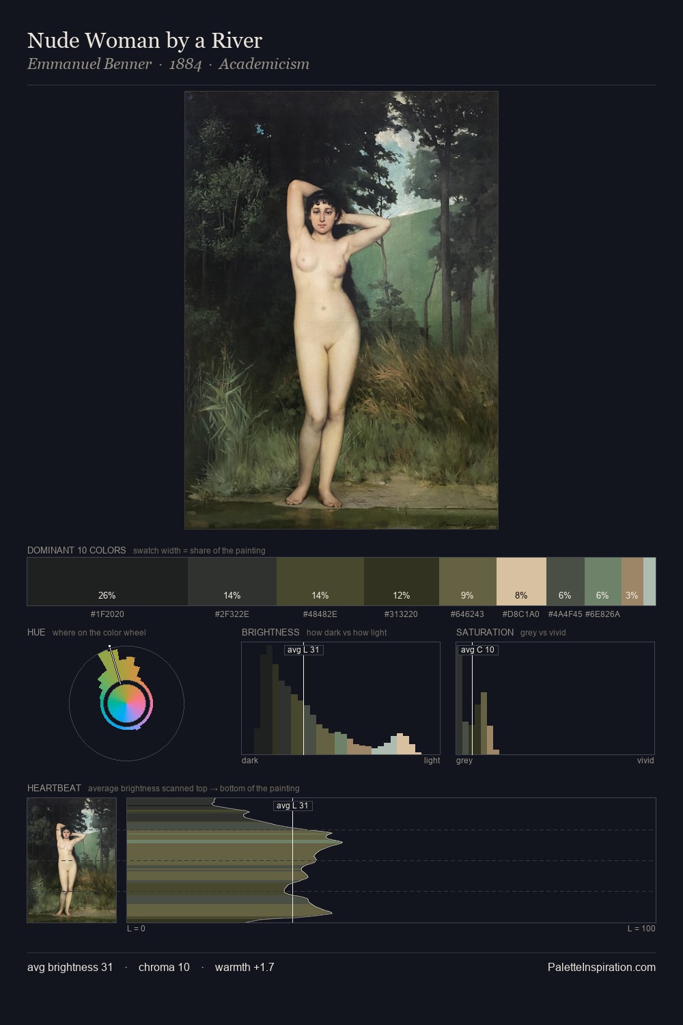Viewport: 683px width, 1025px height.
Task: Pick the #48482E olive swatch
Action: 320,582
